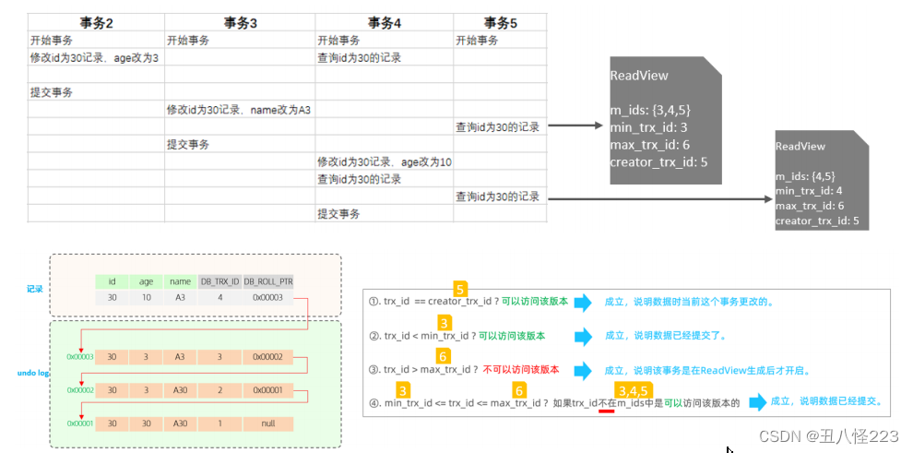Select 开始事务 cell under 事务2

pos(52,41)
